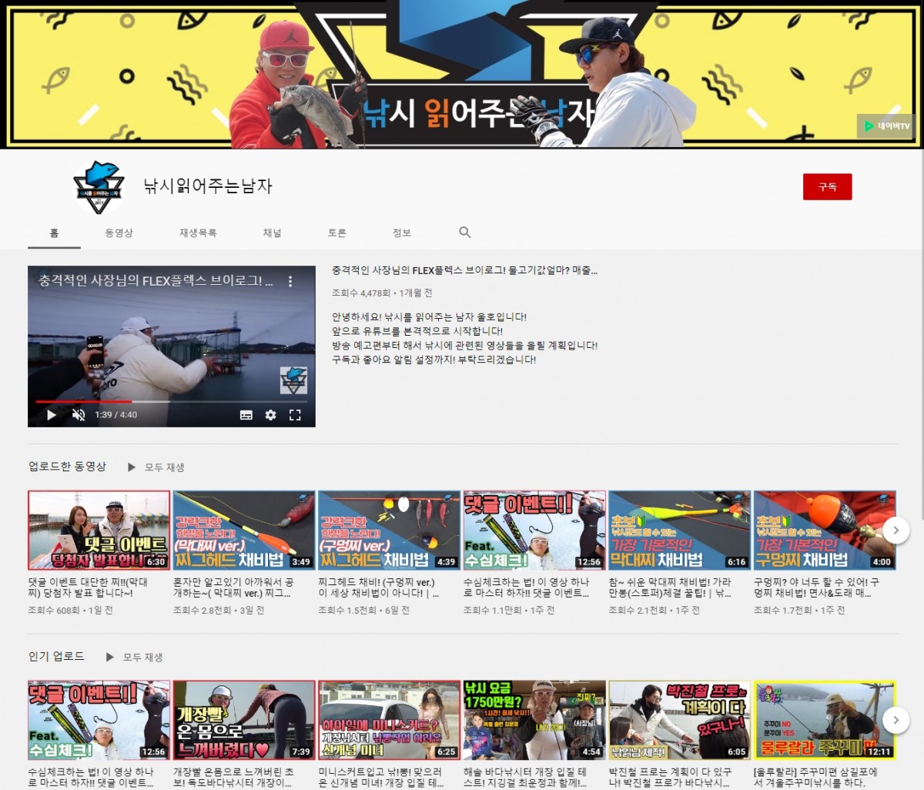Click the channel watermark logo in video
Viewport: 924px width, 790px height.
click(293, 380)
